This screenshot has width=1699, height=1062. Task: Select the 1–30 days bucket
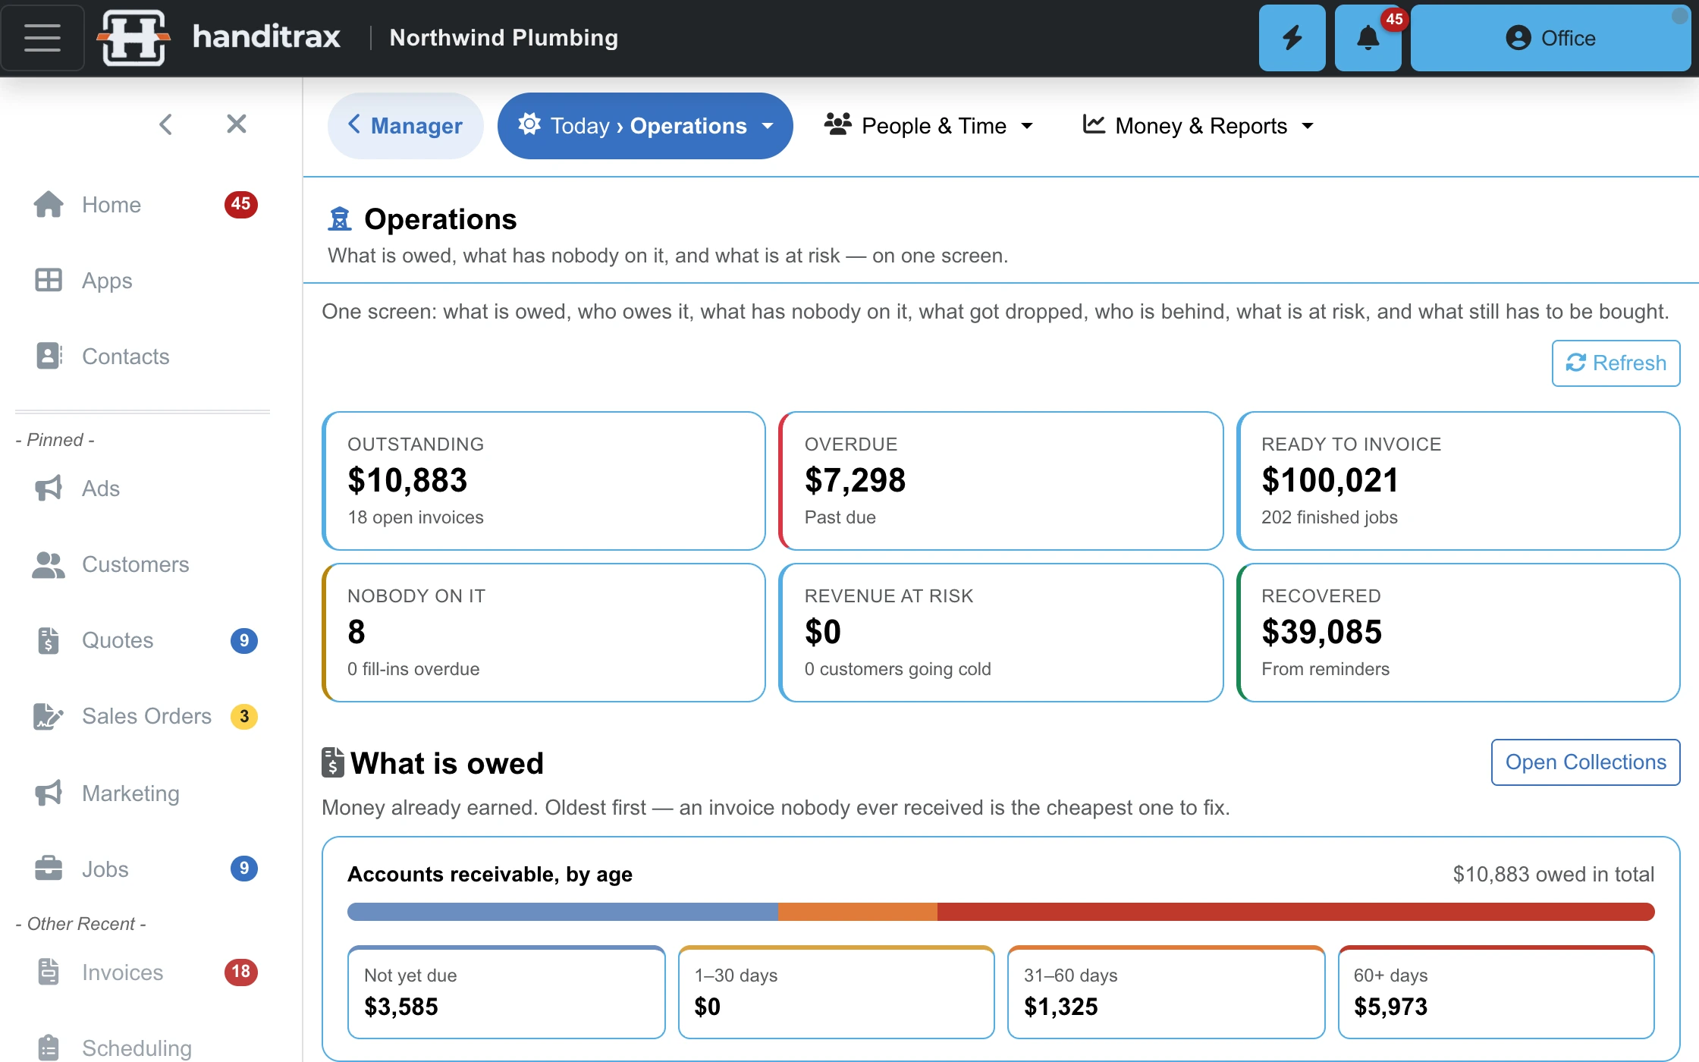coord(836,992)
